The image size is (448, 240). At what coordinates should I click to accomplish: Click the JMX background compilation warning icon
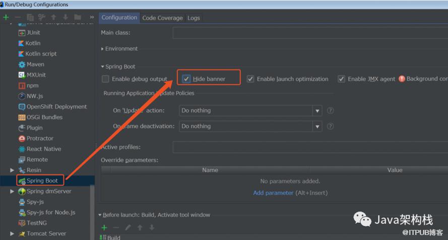coord(402,79)
